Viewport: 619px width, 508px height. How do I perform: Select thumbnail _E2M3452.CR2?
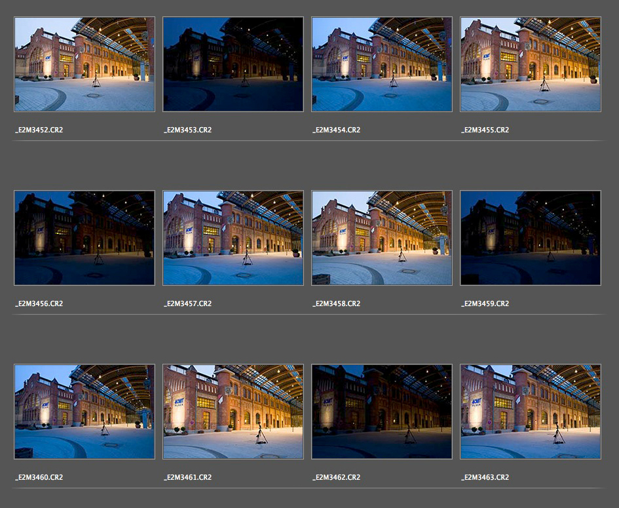point(84,64)
